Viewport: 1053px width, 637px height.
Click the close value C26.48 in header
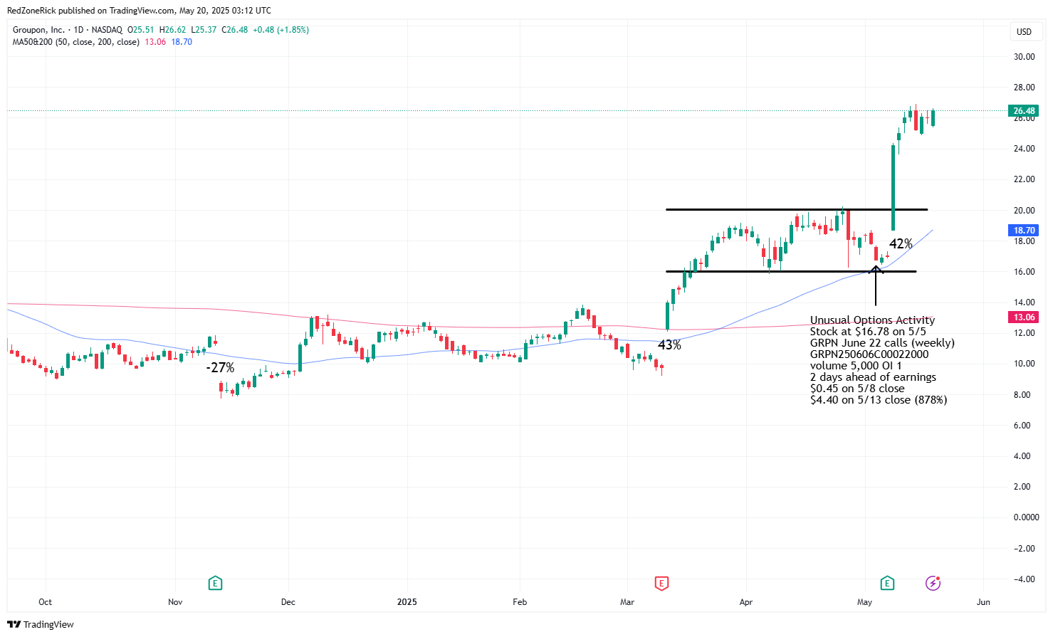[235, 30]
